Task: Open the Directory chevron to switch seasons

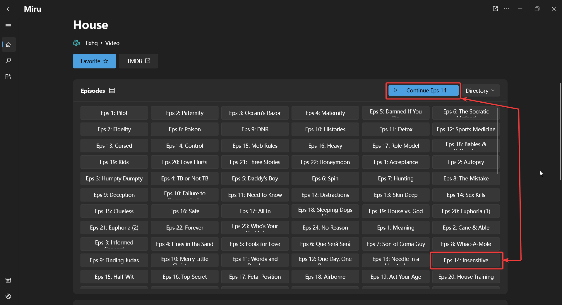Action: (493, 90)
